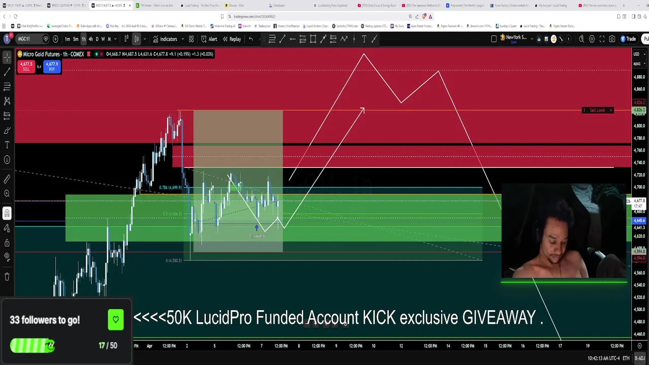
Task: Expand the chart style dropdown arrow
Action: (x=145, y=39)
